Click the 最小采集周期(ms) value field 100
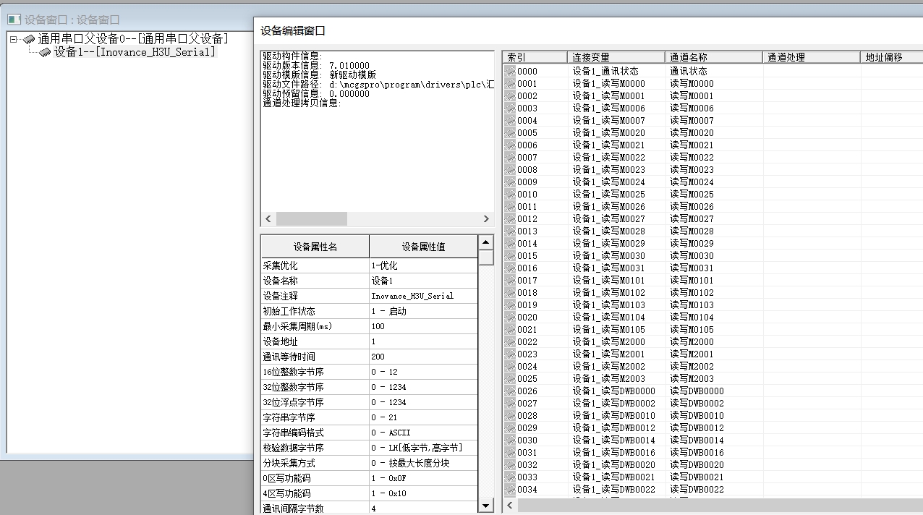The image size is (923, 515). 423,326
